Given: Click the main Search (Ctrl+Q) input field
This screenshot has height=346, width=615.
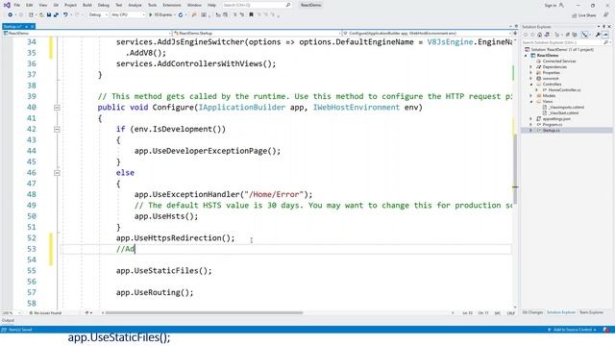Looking at the screenshot, I should [x=257, y=5].
